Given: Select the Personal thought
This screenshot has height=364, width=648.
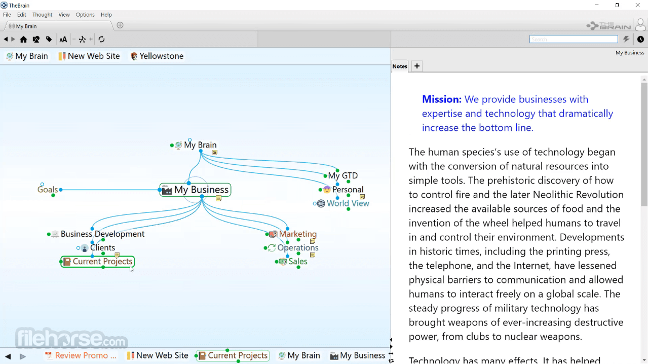Looking at the screenshot, I should [x=348, y=190].
